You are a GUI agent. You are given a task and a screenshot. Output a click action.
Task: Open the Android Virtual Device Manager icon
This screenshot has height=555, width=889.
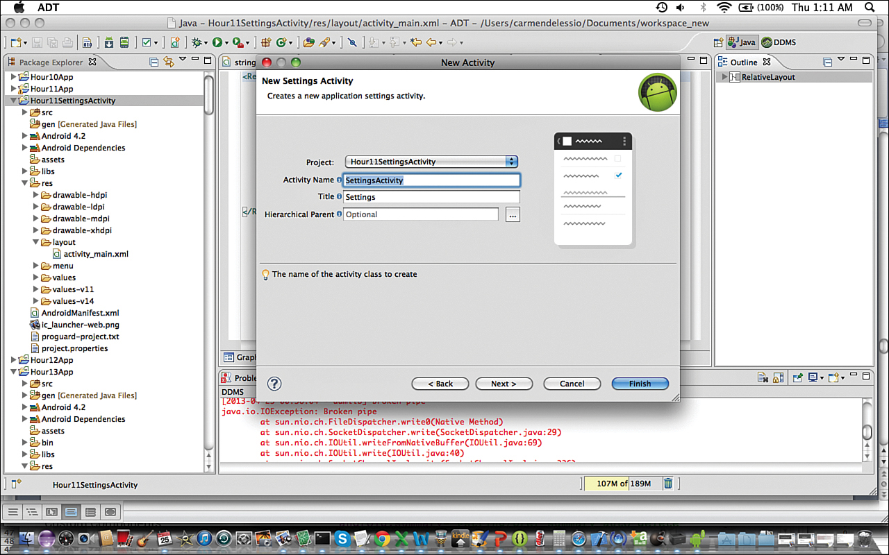(x=124, y=42)
